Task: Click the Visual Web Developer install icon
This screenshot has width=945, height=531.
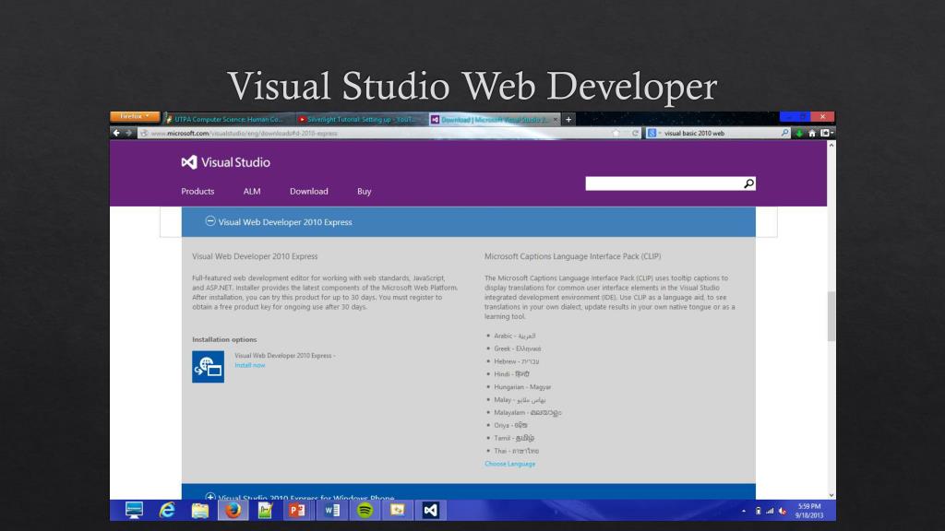Action: pos(208,366)
